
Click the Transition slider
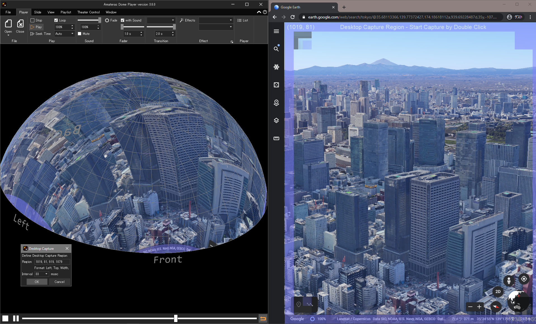coord(161,27)
